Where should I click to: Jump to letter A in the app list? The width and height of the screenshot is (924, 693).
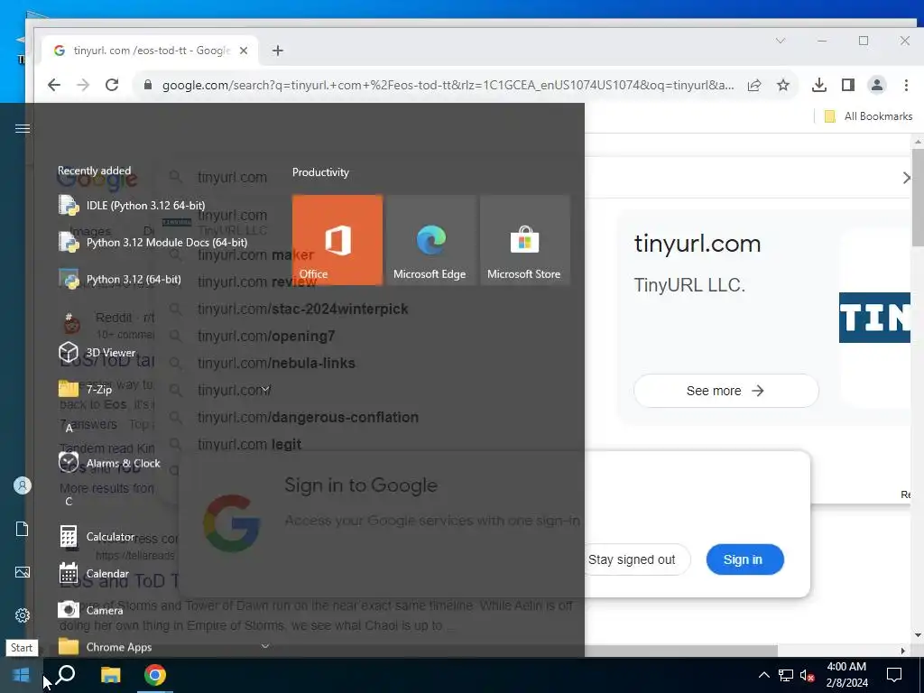69,429
